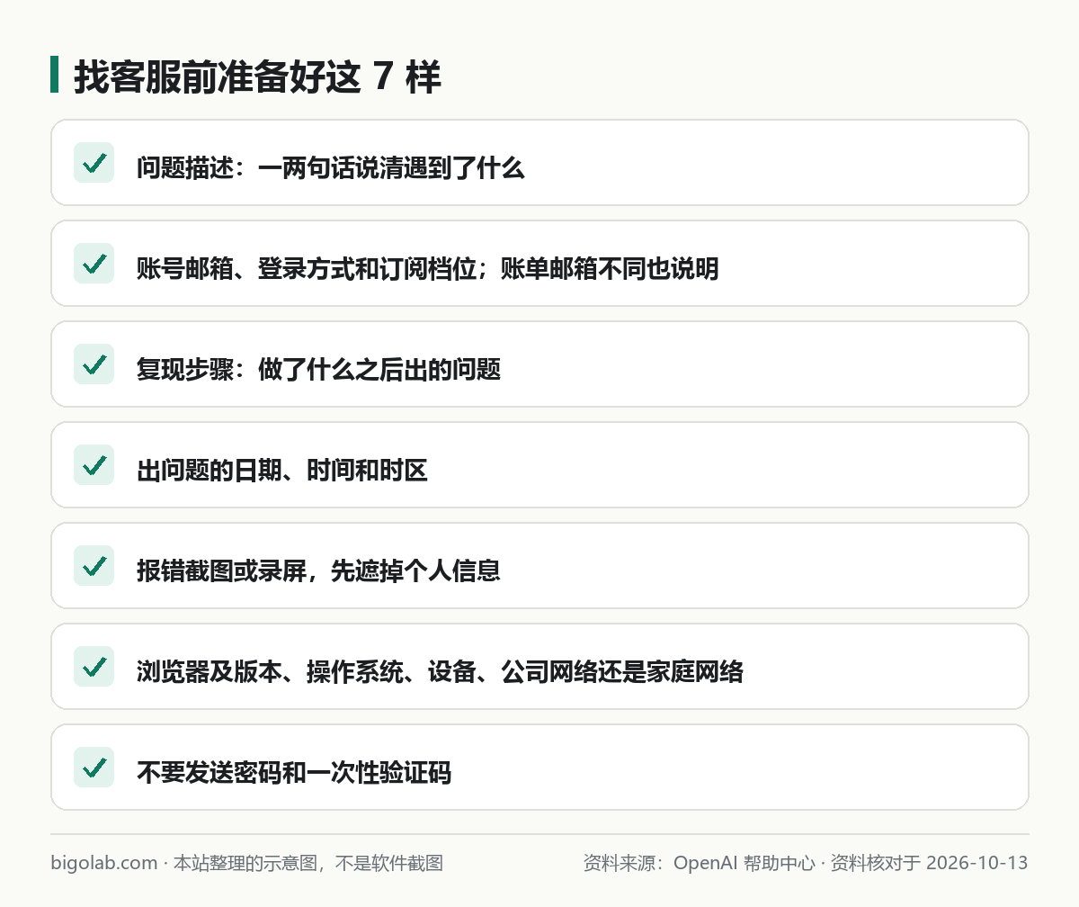The image size is (1079, 907).
Task: Toggle the 浏览器及版本 checkbox
Action: pyautogui.click(x=94, y=667)
